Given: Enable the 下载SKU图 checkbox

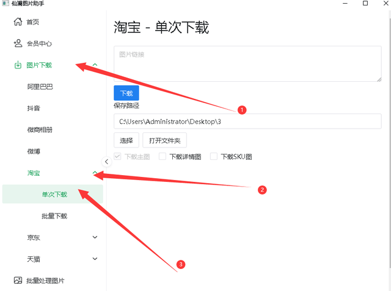Looking at the screenshot, I should coord(214,156).
